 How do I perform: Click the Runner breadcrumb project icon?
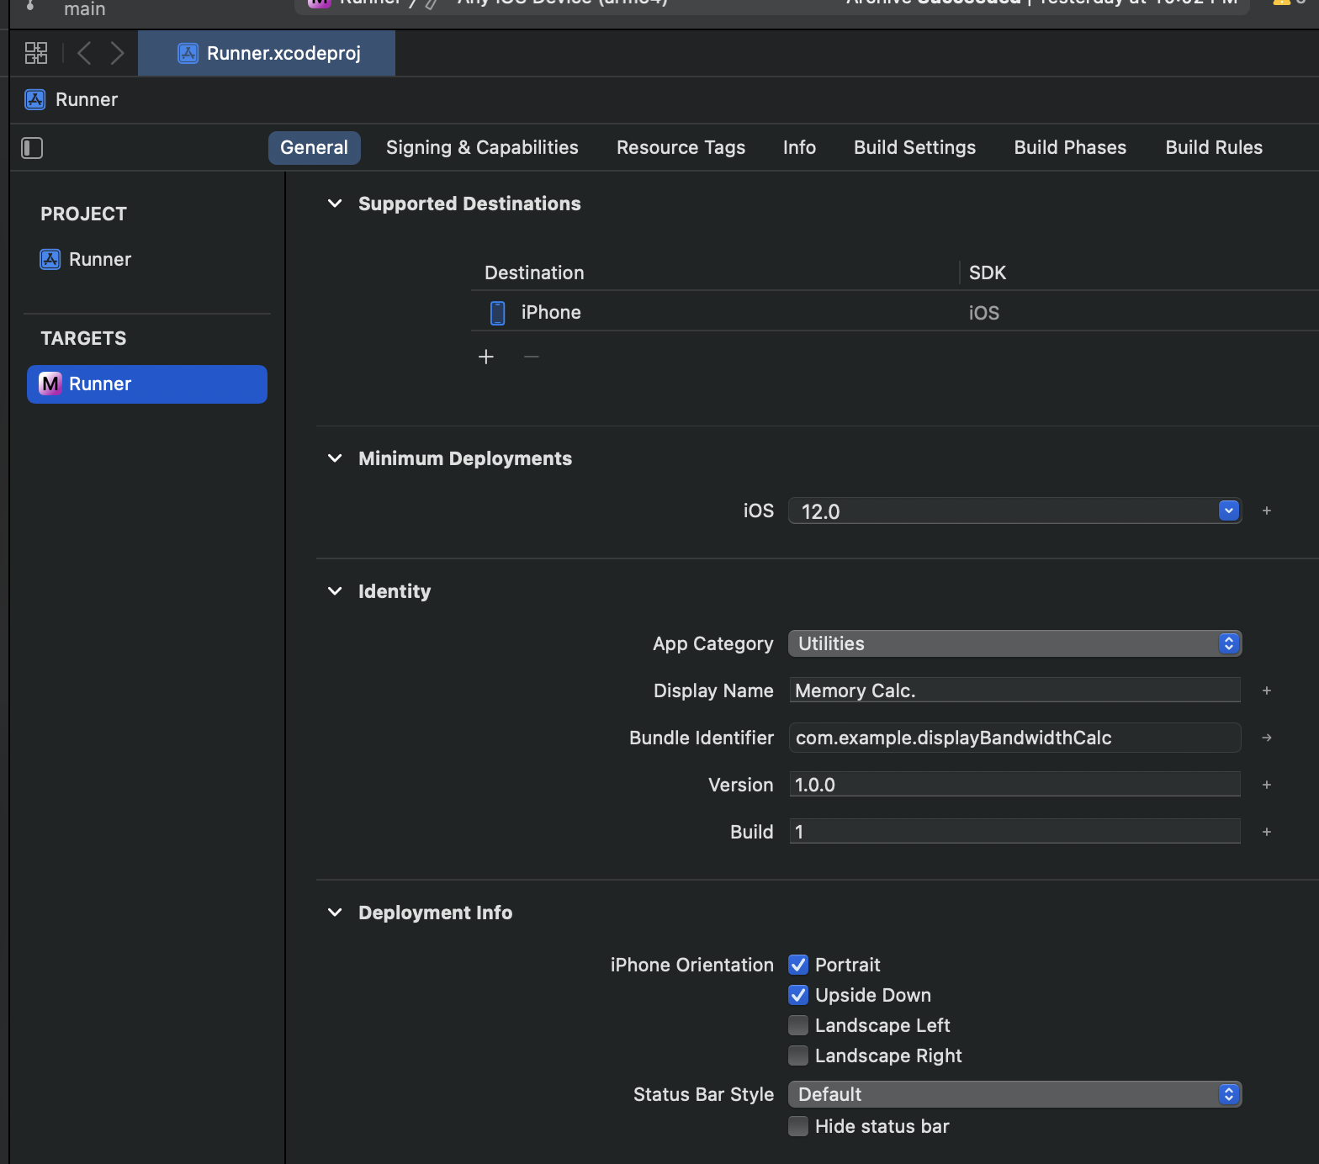(35, 99)
